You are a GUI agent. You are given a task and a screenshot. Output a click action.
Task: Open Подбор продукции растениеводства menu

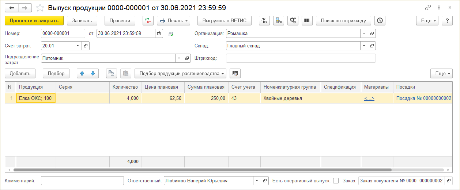click(x=180, y=73)
